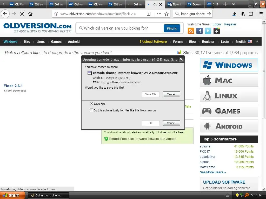
Task: Switch to the 'Downl' tab under cursor
Action: 175,4
